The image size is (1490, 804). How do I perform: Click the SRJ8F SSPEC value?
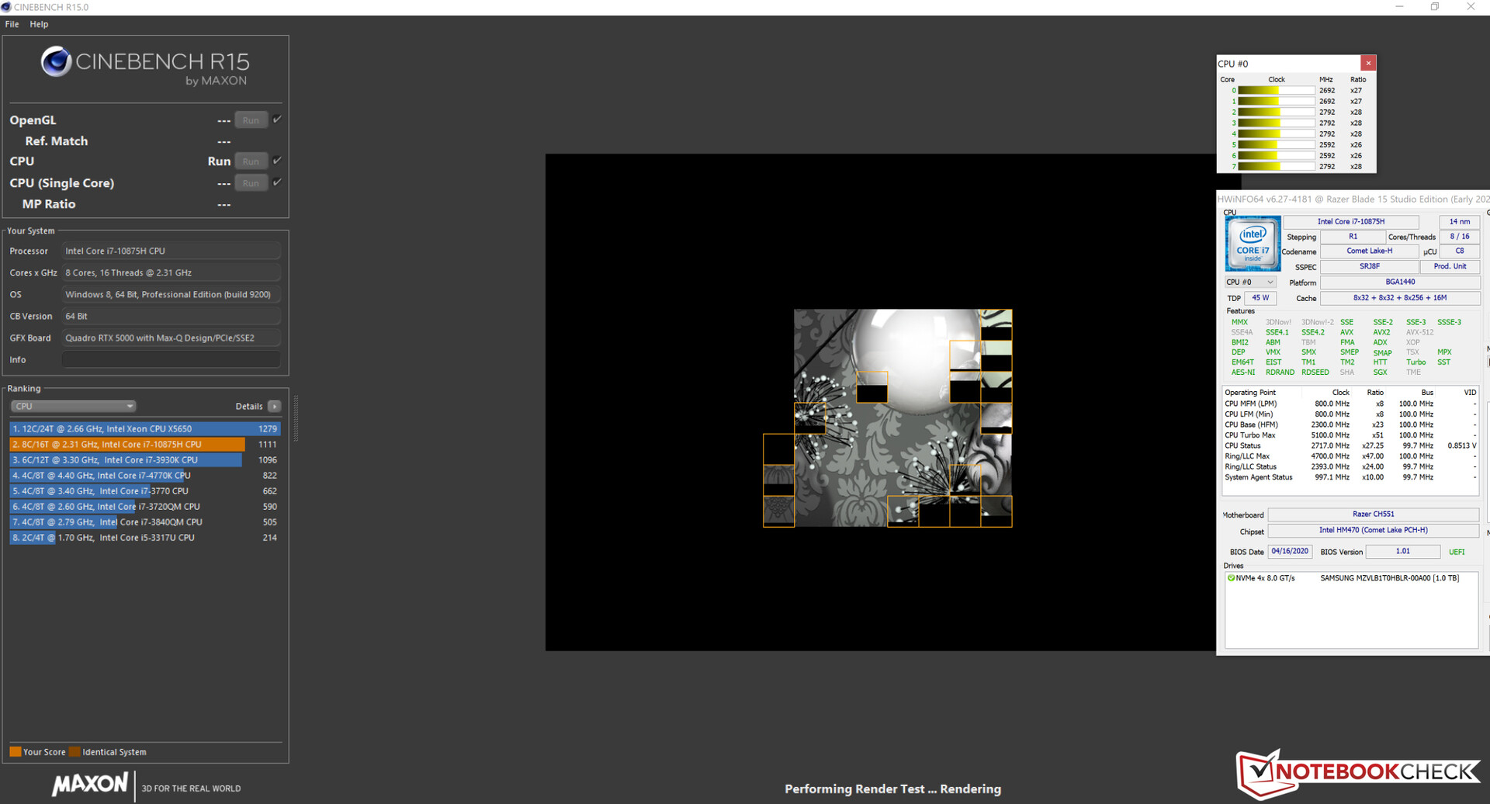click(x=1370, y=266)
